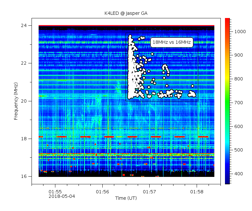Click the Frequency (MHz) y-axis label
This screenshot has width=252, height=211.
coord(16,101)
